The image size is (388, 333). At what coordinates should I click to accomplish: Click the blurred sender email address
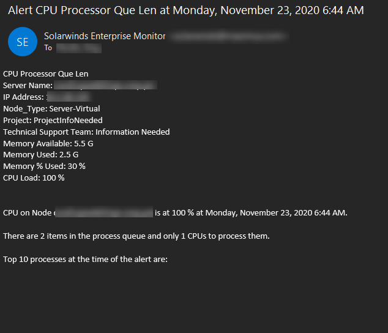pyautogui.click(x=229, y=36)
